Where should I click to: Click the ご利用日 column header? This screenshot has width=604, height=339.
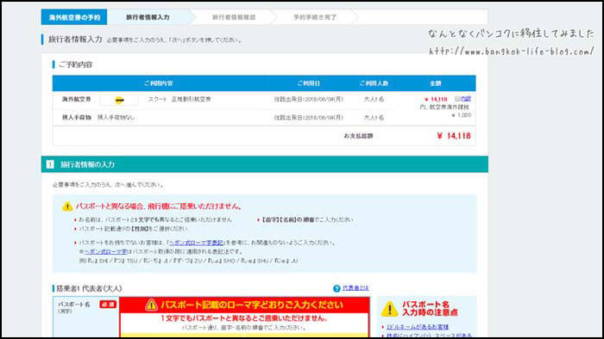pos(309,83)
